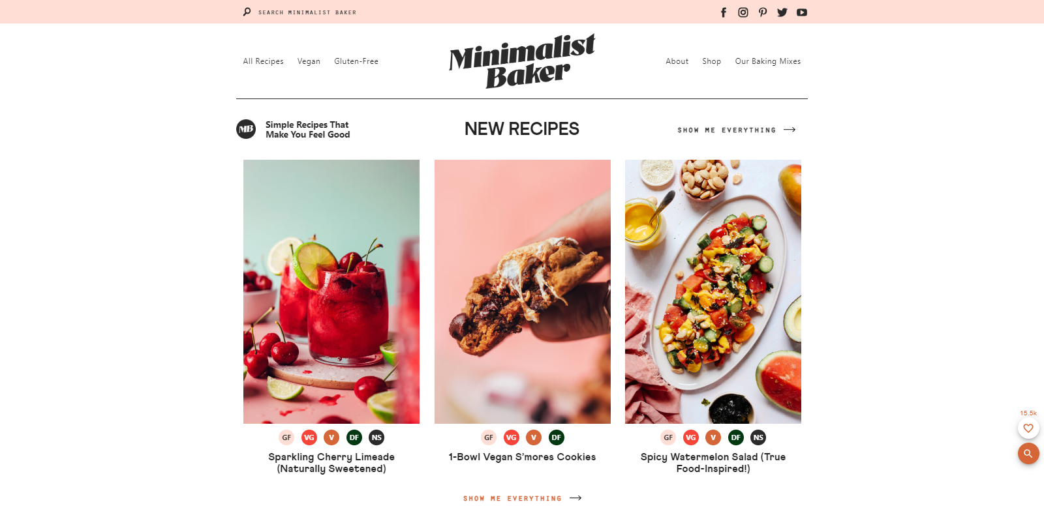Go to the About page
The width and height of the screenshot is (1044, 517).
(x=677, y=61)
